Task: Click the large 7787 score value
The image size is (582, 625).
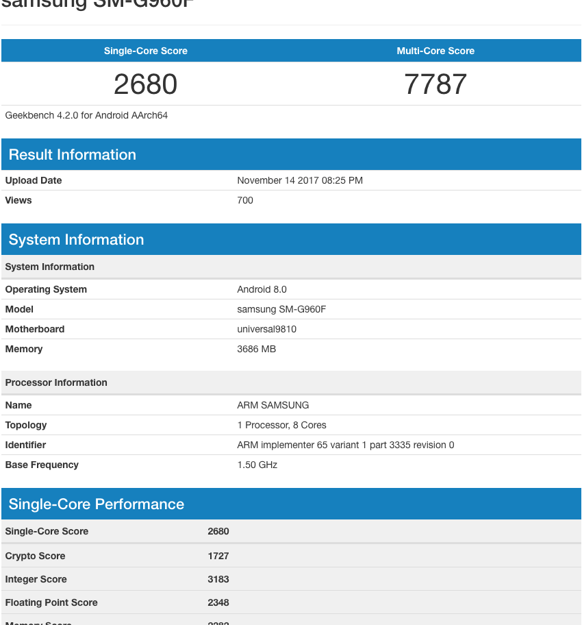Action: (435, 84)
